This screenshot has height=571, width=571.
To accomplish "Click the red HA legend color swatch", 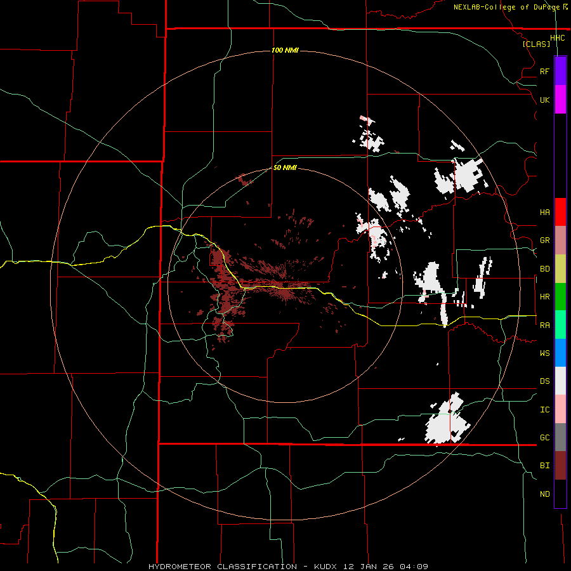I will pyautogui.click(x=560, y=212).
